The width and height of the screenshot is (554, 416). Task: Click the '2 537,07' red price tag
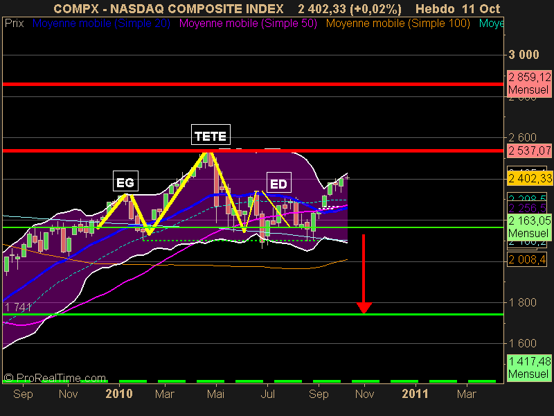[529, 151]
